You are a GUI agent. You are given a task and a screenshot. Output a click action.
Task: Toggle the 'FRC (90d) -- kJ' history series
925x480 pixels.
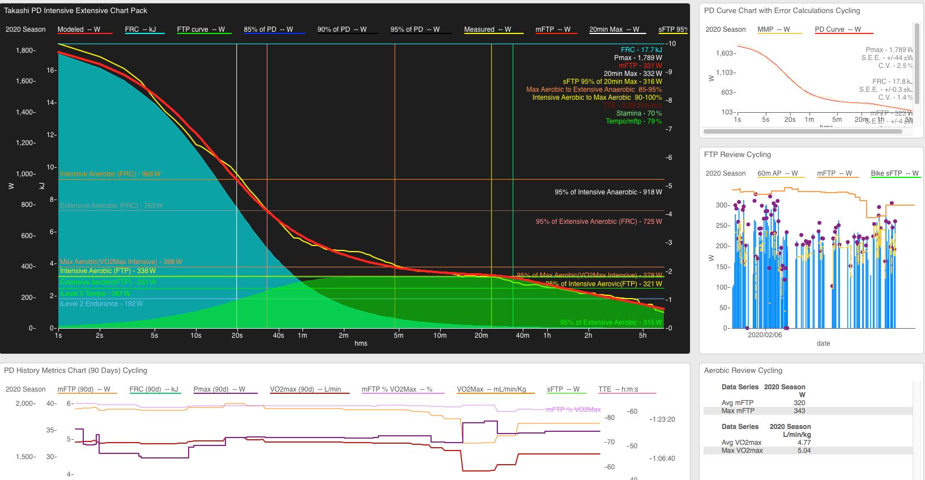155,389
